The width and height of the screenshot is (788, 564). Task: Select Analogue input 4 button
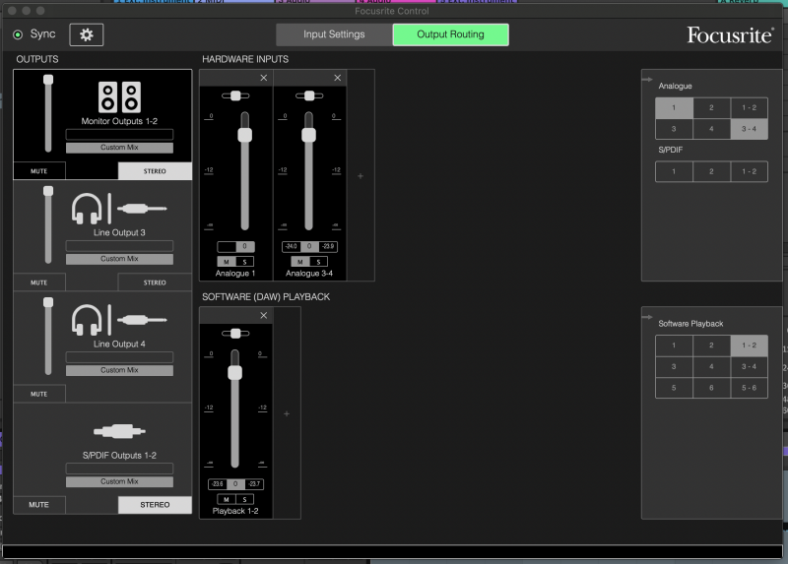coord(711,129)
